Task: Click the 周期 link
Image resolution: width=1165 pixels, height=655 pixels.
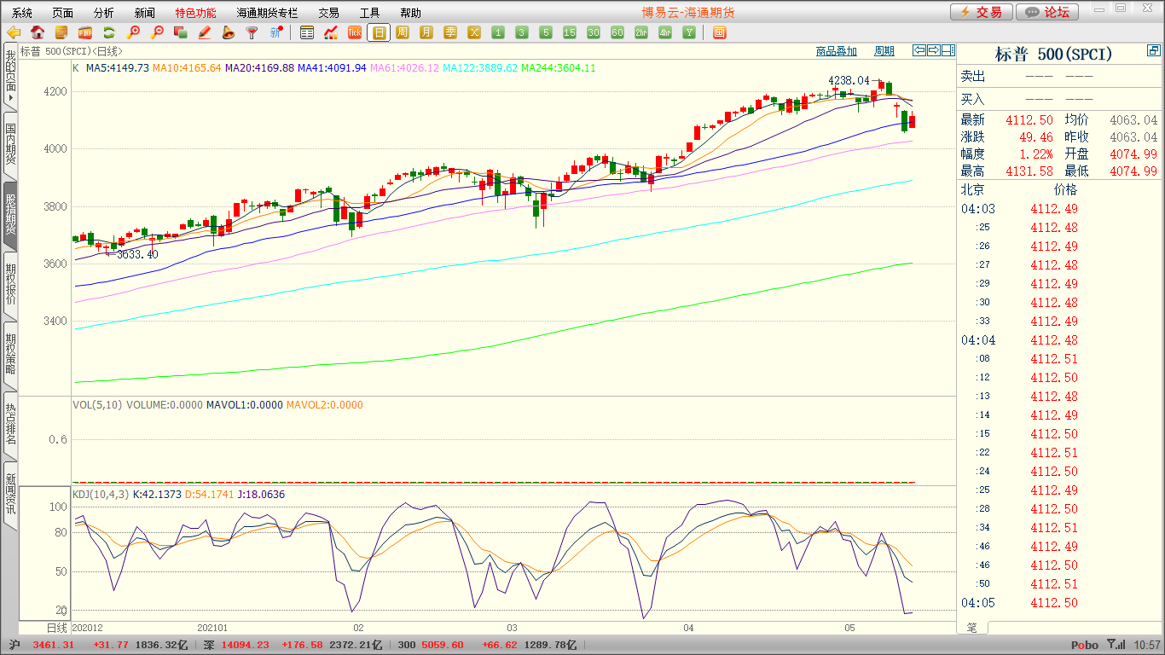Action: coord(884,51)
